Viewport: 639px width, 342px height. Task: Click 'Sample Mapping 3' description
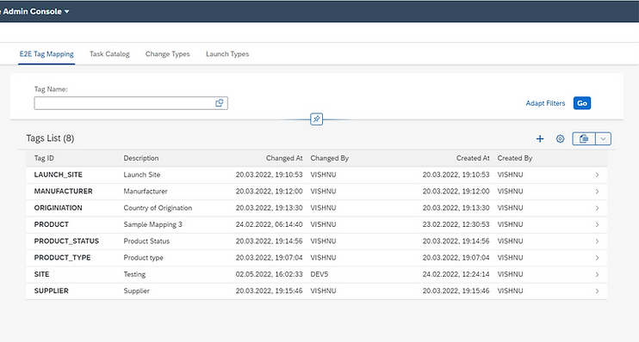pos(152,224)
